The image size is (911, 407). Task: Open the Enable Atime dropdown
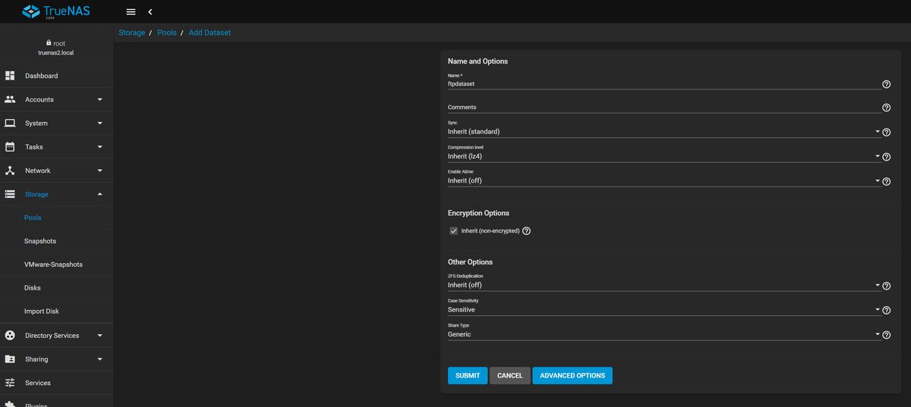coord(664,180)
